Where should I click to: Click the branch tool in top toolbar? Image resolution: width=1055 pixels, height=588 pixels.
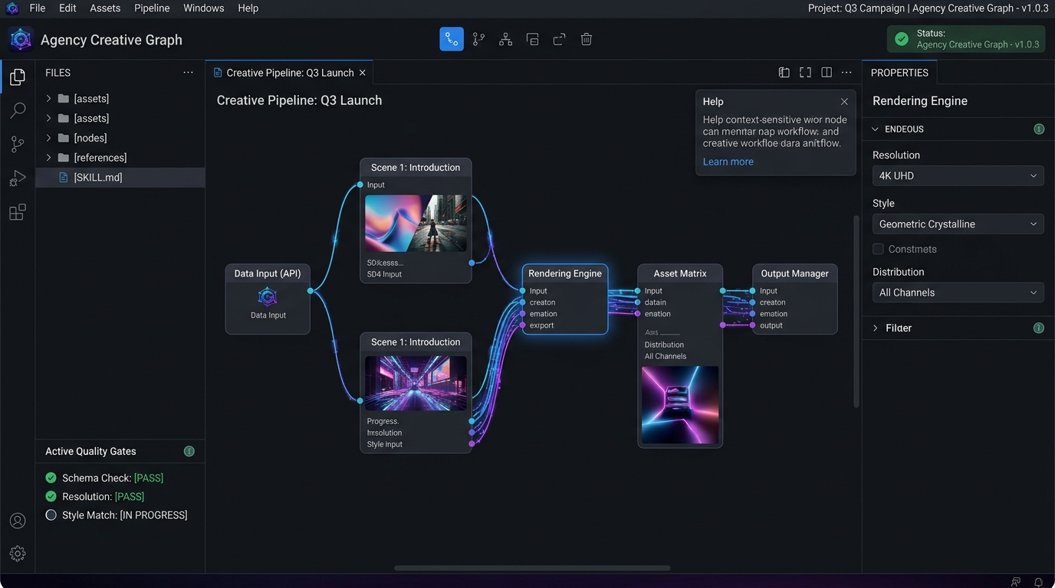(478, 39)
